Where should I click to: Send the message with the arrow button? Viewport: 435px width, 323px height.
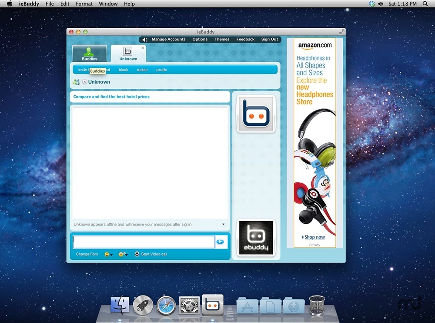(x=220, y=242)
